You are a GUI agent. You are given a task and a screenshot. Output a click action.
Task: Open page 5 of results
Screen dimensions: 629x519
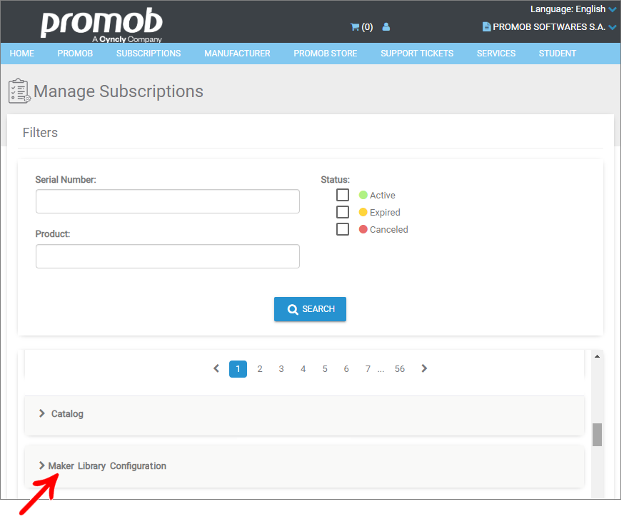click(x=325, y=369)
